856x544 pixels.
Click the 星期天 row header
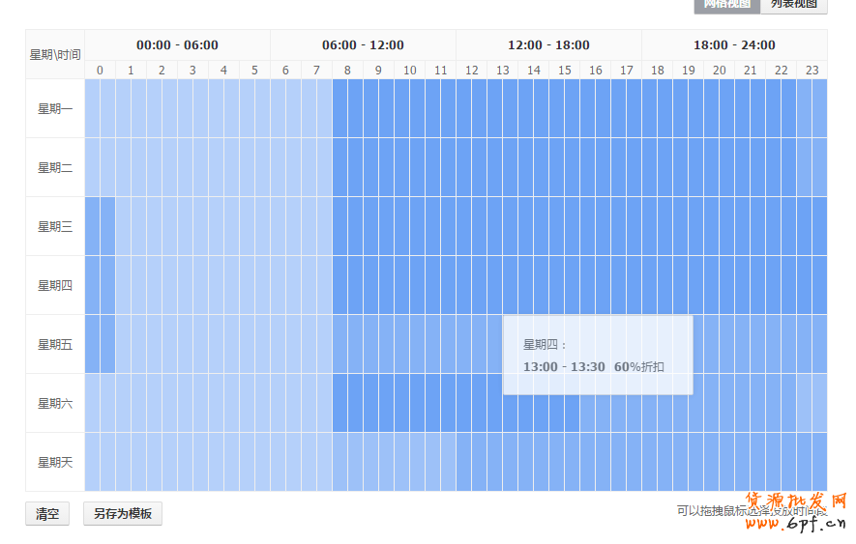click(55, 462)
